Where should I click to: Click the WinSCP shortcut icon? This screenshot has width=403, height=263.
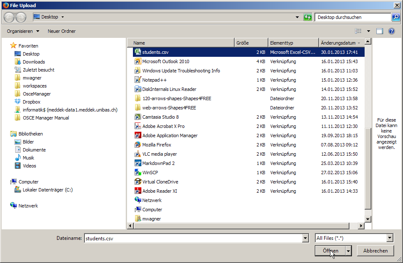click(138, 172)
